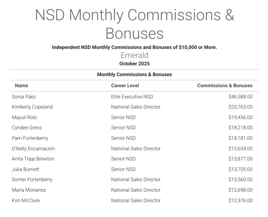Click Cyndee Gress in the list
The height and width of the screenshot is (217, 268).
click(27, 128)
